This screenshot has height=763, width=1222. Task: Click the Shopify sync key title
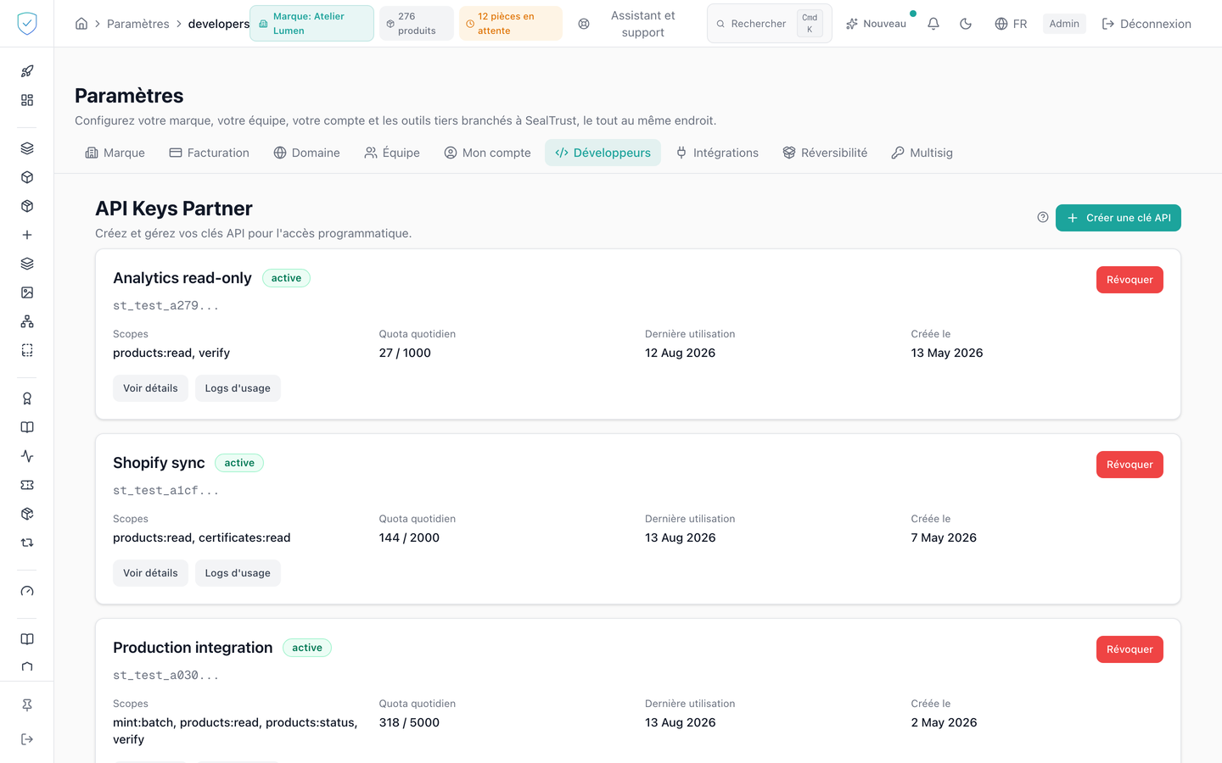click(x=159, y=463)
